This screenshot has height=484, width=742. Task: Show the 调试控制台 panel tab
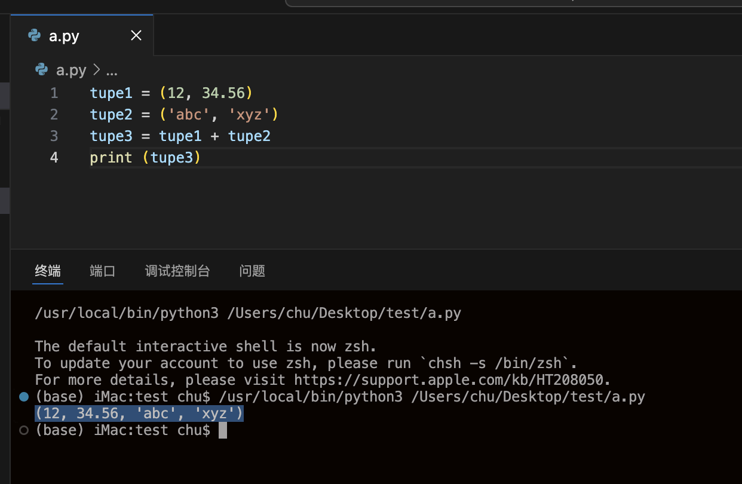pos(177,271)
